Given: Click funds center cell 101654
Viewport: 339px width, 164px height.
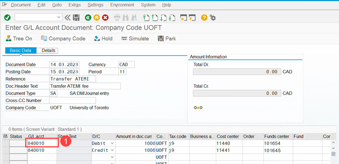Looking at the screenshot, I should click(278, 143).
